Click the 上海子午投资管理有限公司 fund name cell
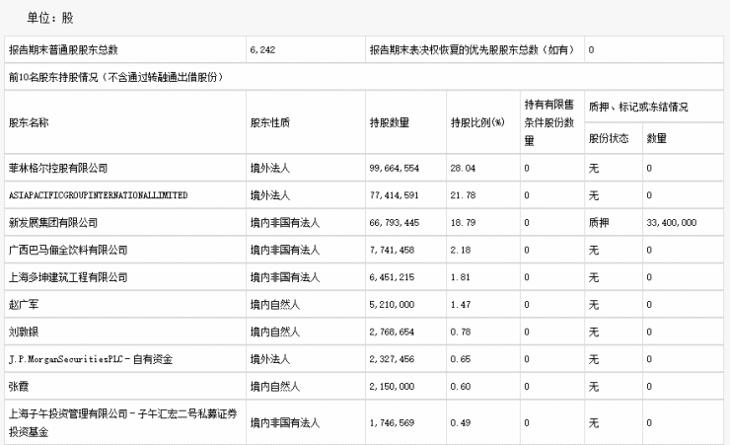The height and width of the screenshot is (445, 730). pos(123,422)
